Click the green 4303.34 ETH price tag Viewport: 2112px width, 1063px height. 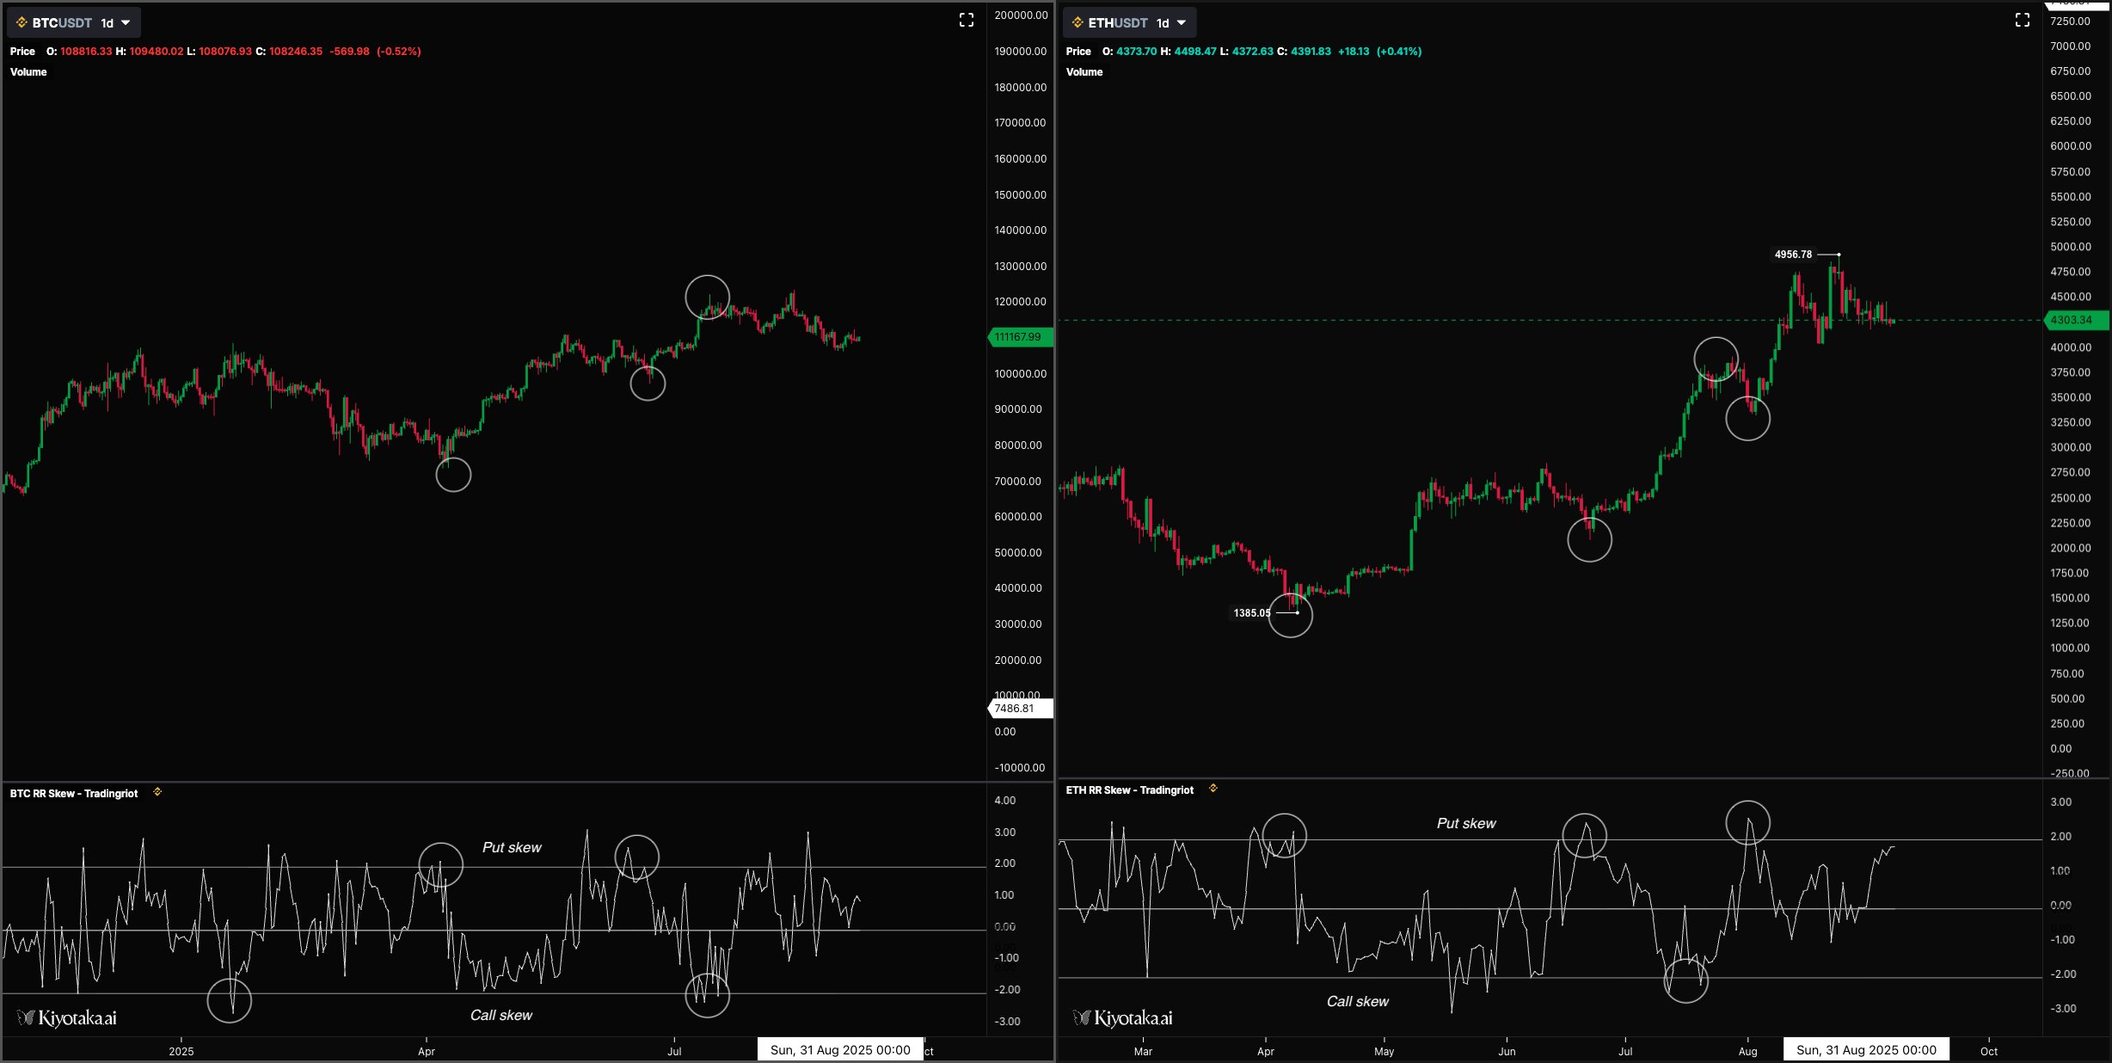[x=2074, y=320]
